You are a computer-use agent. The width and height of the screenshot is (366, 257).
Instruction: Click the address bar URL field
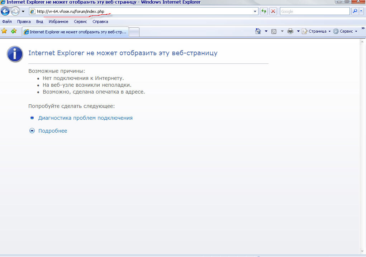(x=143, y=11)
